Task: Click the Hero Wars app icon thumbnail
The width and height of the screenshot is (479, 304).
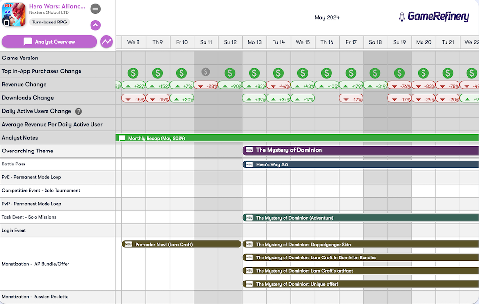Action: pyautogui.click(x=14, y=15)
